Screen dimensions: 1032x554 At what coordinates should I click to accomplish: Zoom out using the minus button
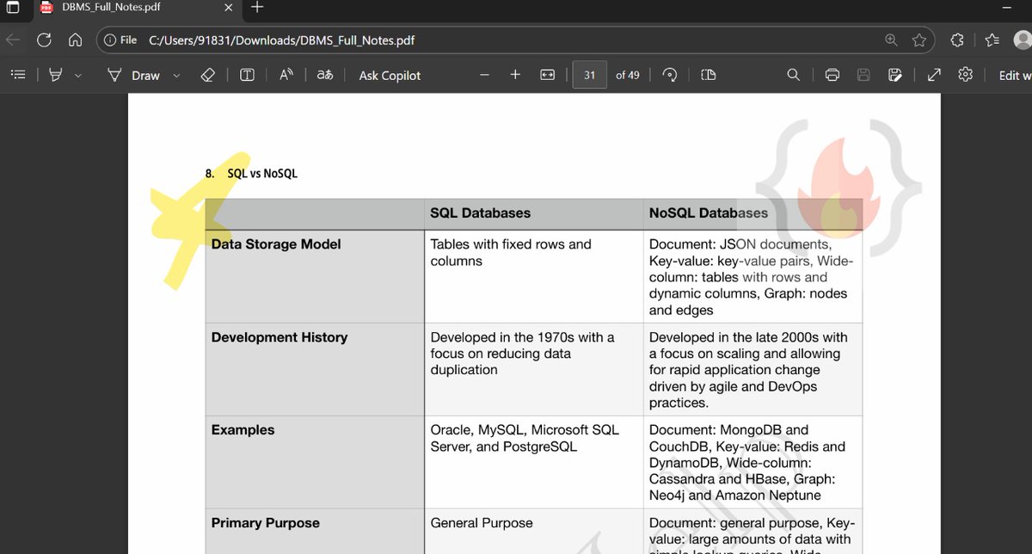point(484,75)
